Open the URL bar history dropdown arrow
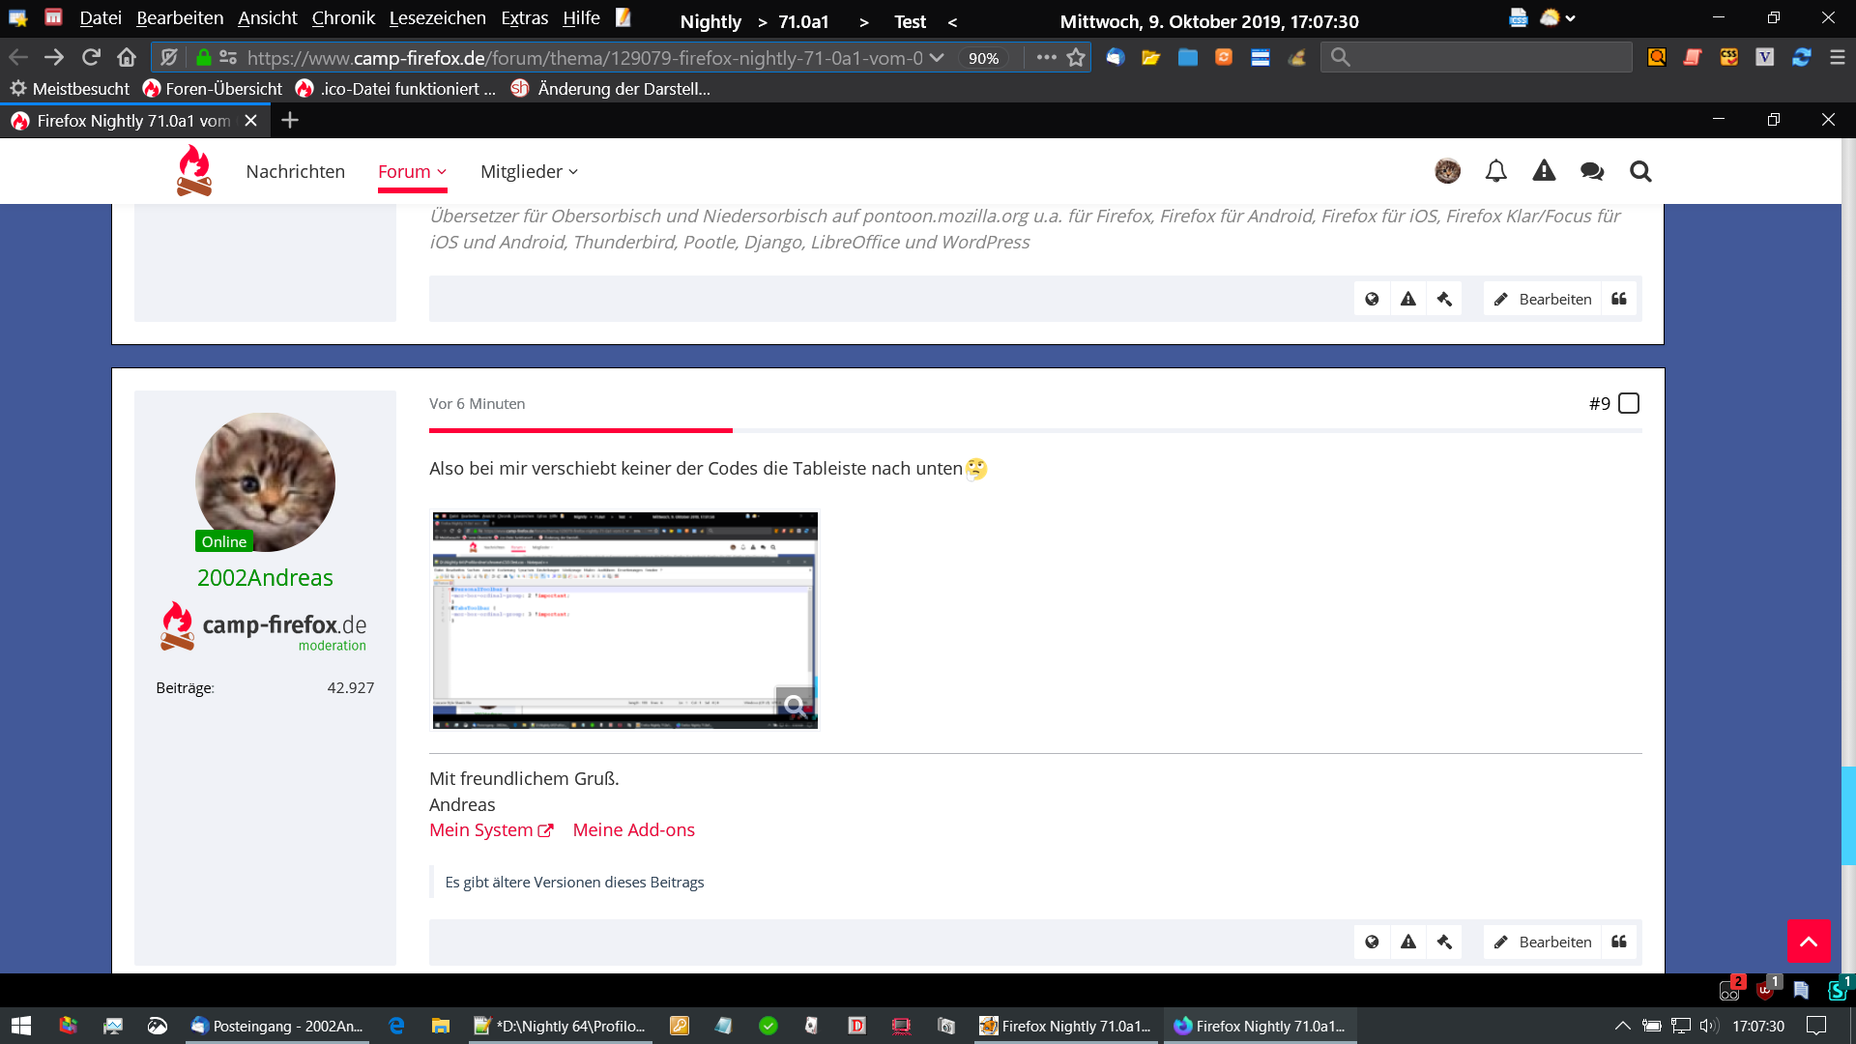 (937, 57)
